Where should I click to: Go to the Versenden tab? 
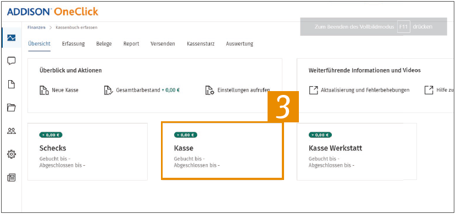point(163,44)
